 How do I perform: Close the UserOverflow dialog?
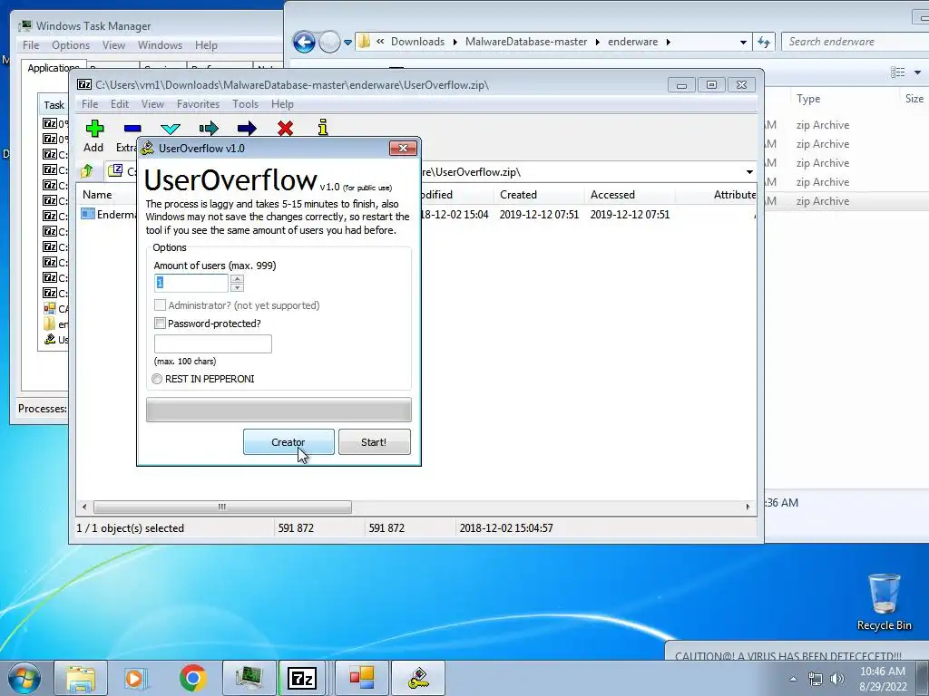pyautogui.click(x=403, y=148)
